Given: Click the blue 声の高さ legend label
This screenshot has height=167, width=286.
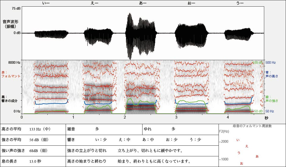Looking at the screenshot, I should 272,74.
